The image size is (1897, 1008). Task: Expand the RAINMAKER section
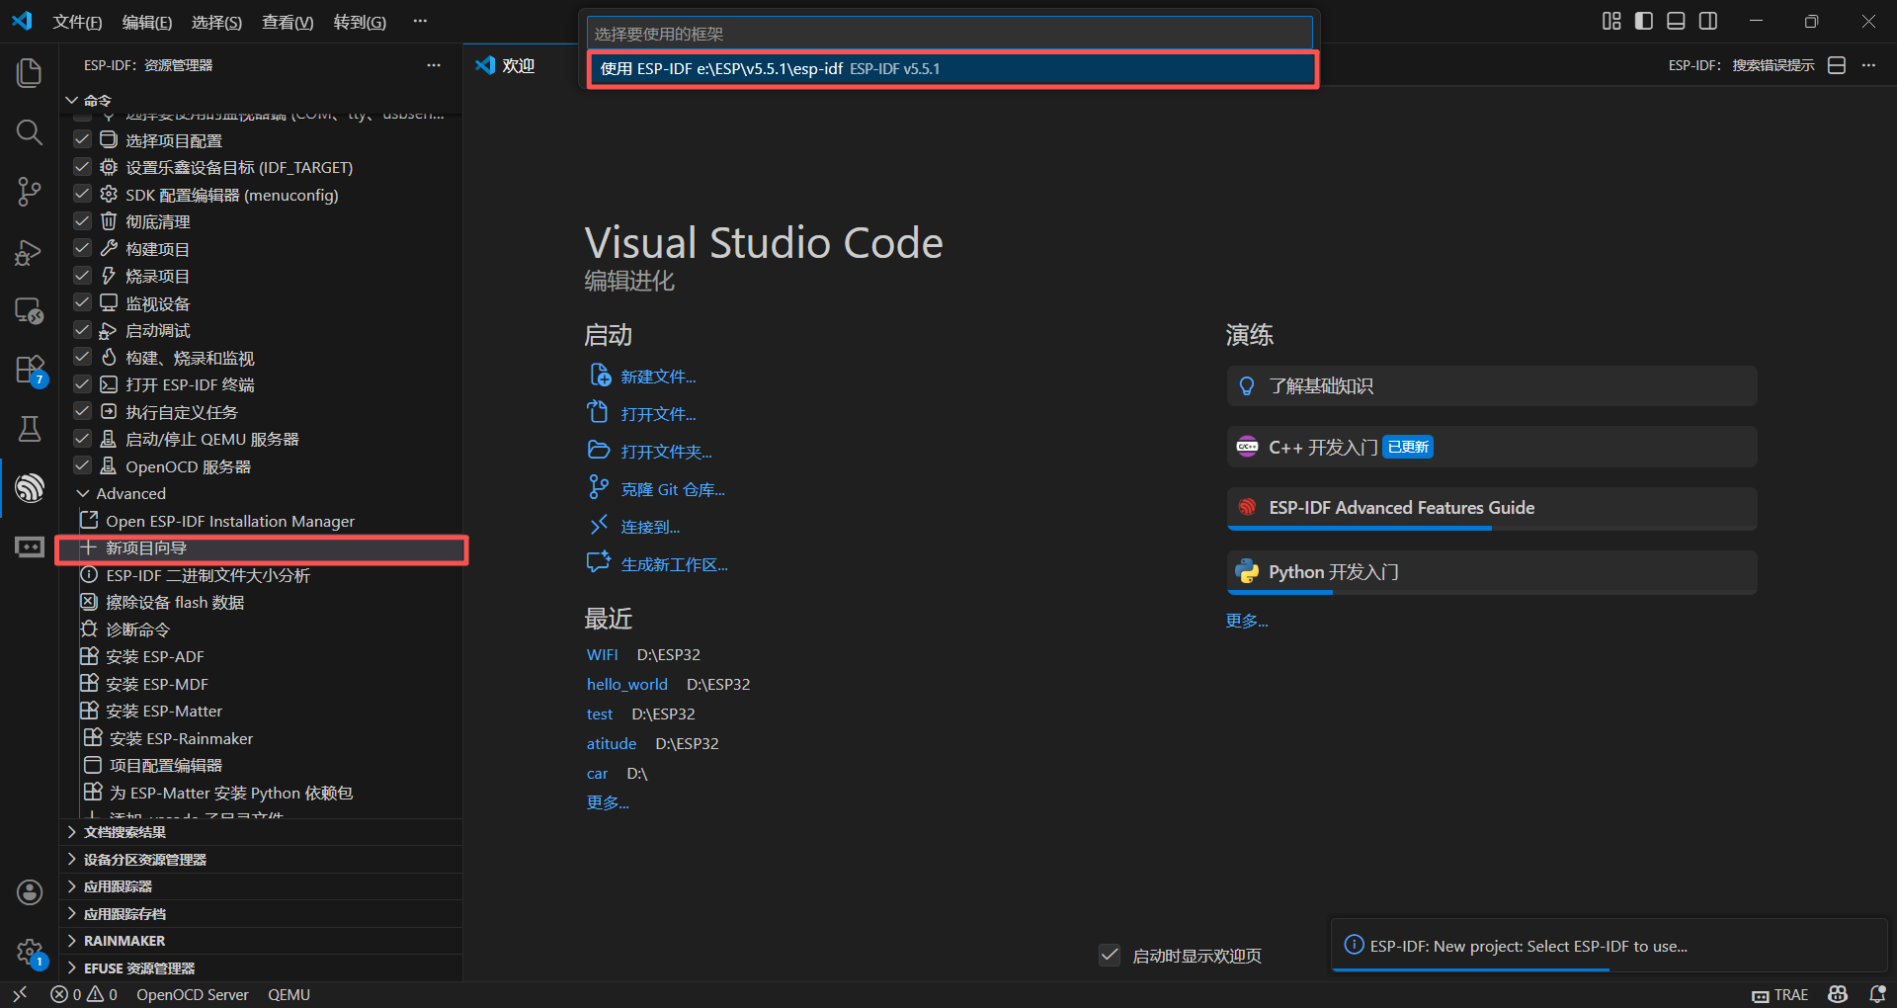click(x=262, y=941)
